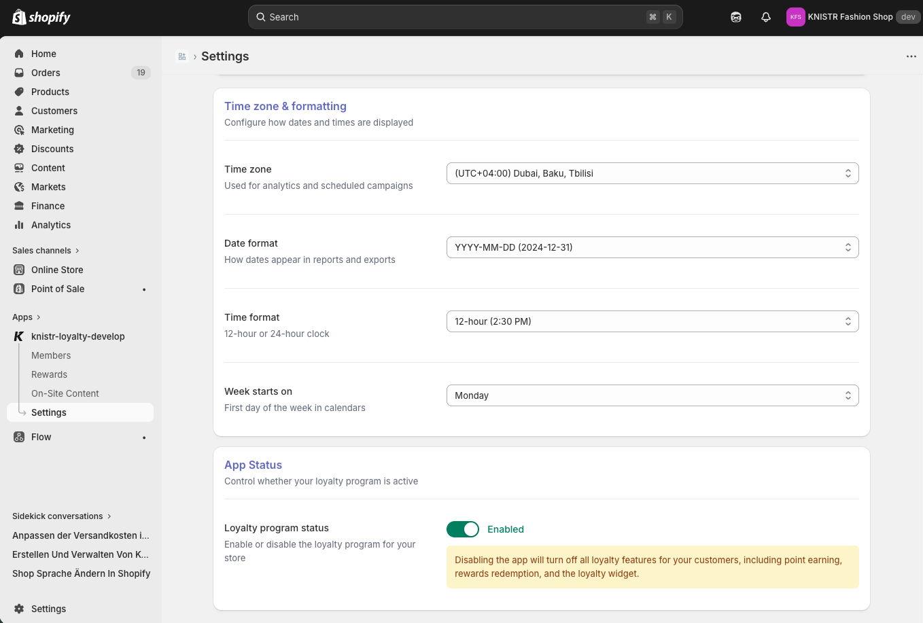Open the Date format dropdown
The width and height of the screenshot is (923, 623).
click(652, 247)
